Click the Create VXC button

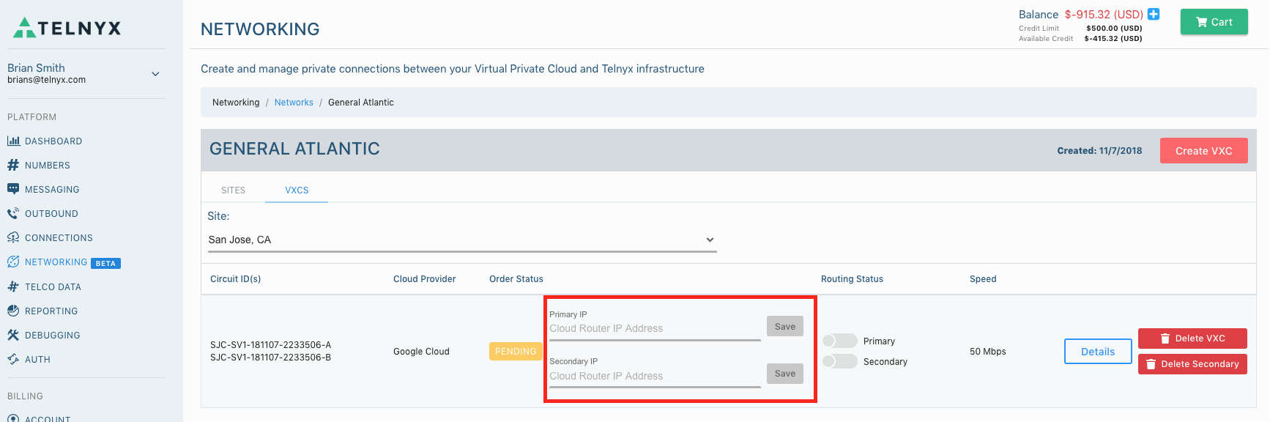[1203, 151]
